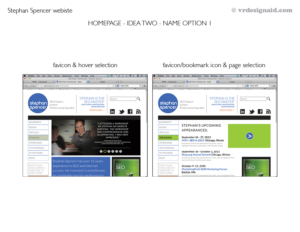Open History menu in left Firefox

coord(57,76)
